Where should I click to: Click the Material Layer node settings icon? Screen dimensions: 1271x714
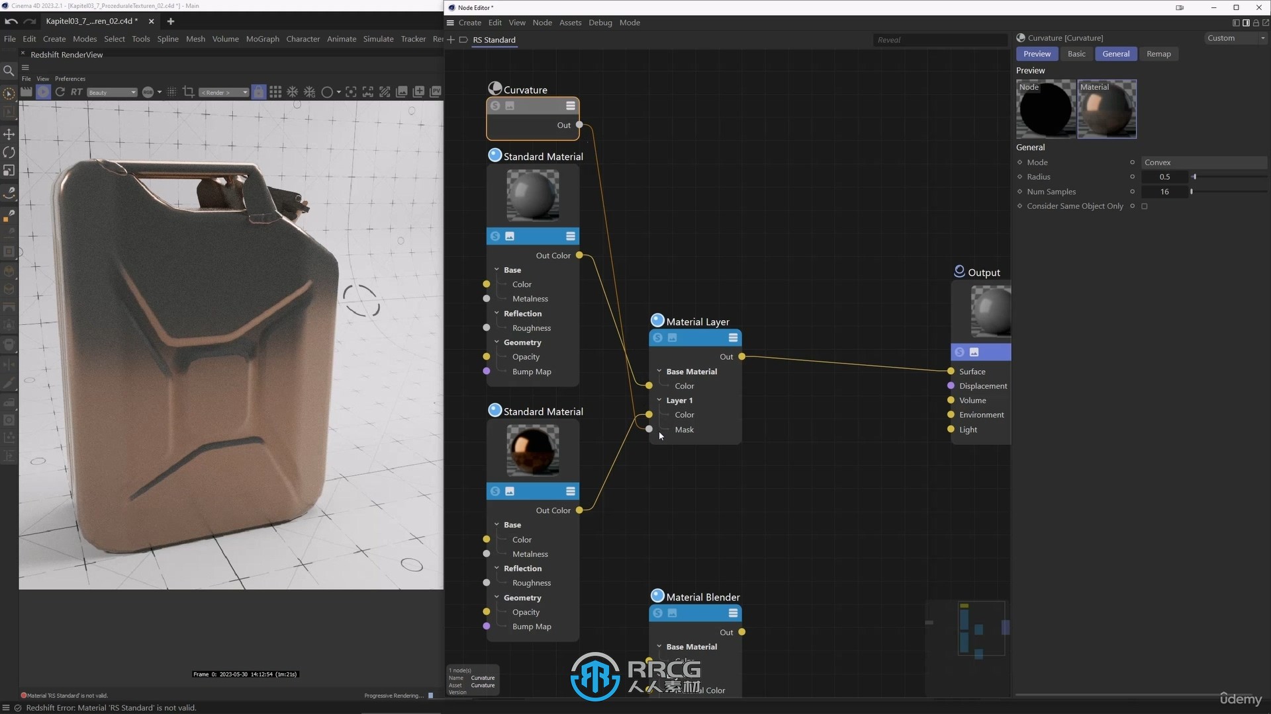click(732, 337)
